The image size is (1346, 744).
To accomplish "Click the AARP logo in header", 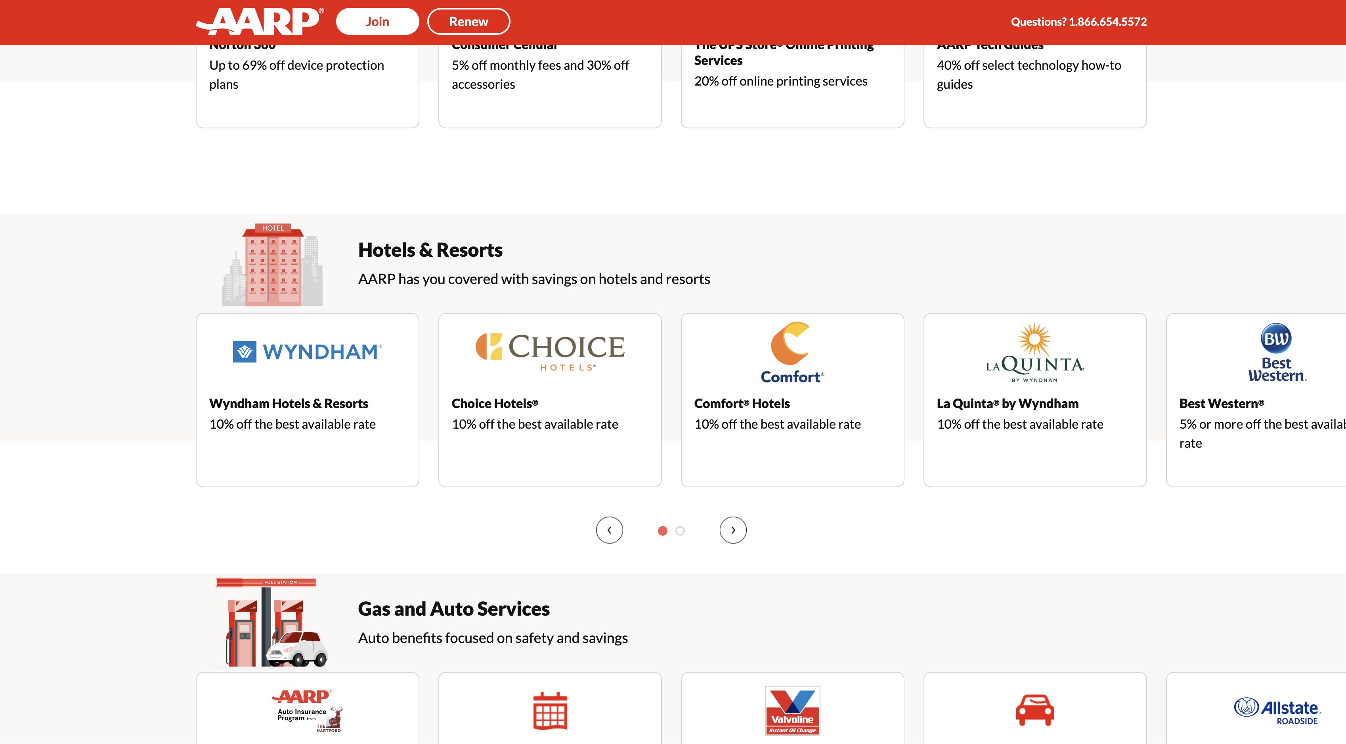I will (x=260, y=21).
